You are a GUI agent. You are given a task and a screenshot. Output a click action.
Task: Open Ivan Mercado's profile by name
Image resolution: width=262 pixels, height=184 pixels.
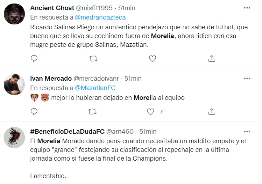[51, 79]
